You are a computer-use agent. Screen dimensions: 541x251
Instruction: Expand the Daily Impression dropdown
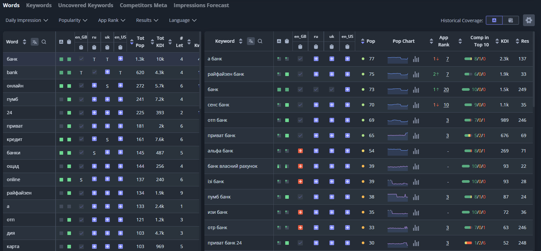27,20
